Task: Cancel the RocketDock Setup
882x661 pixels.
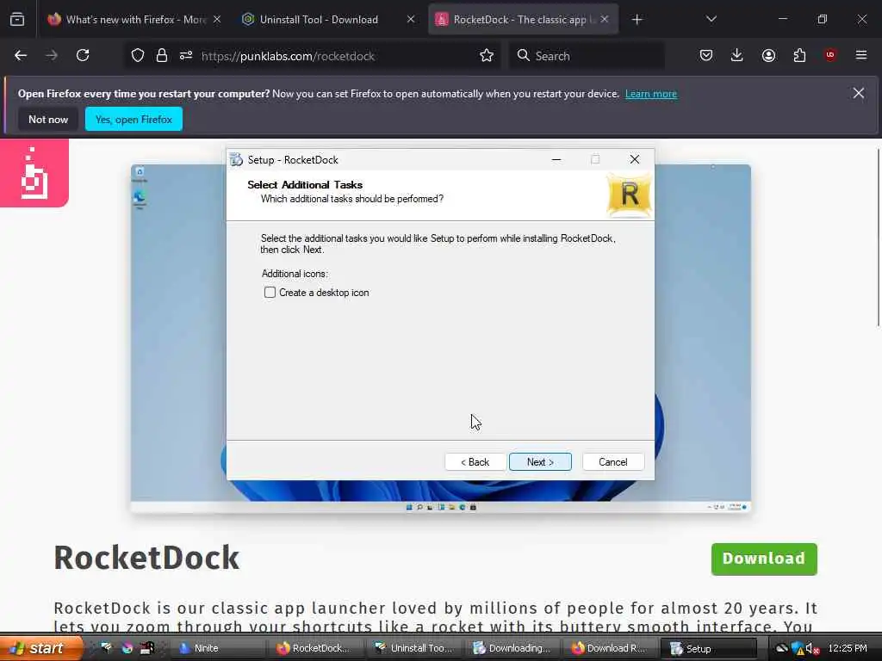Action: click(613, 462)
